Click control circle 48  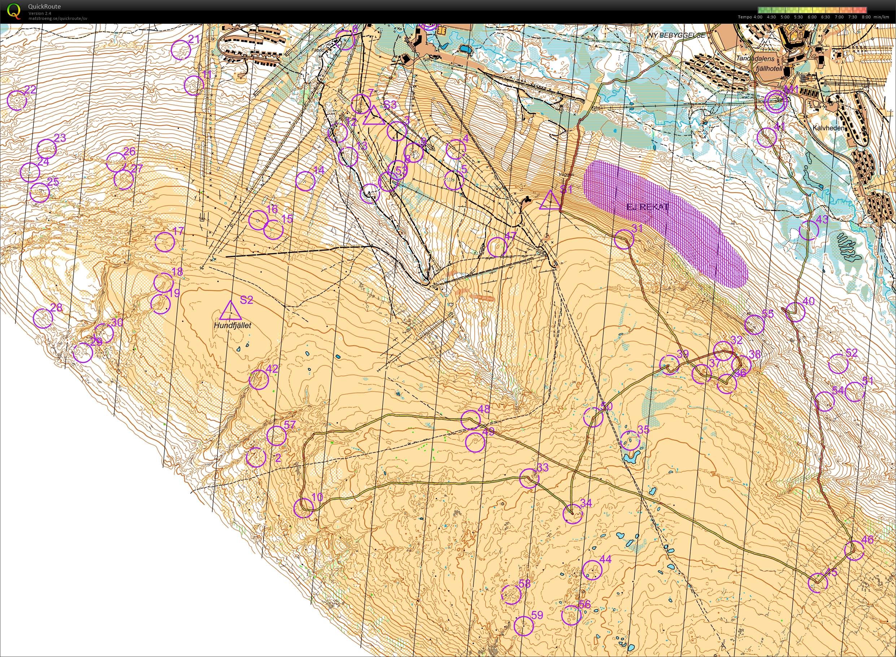click(x=471, y=419)
